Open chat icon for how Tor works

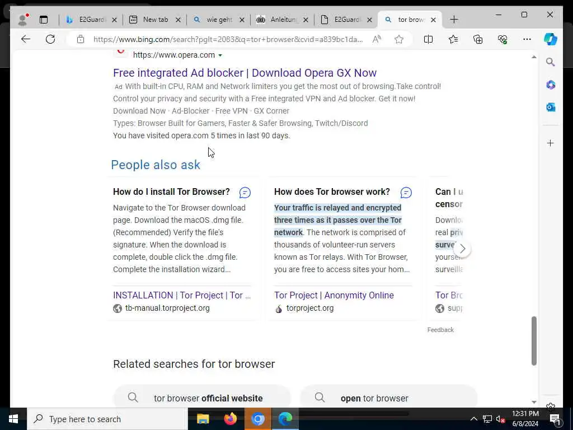point(406,193)
